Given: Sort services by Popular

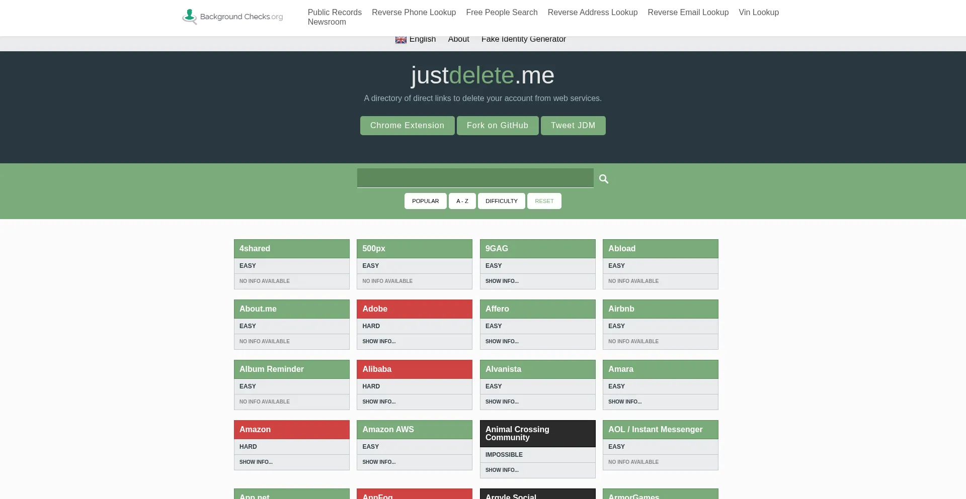Looking at the screenshot, I should pos(425,201).
